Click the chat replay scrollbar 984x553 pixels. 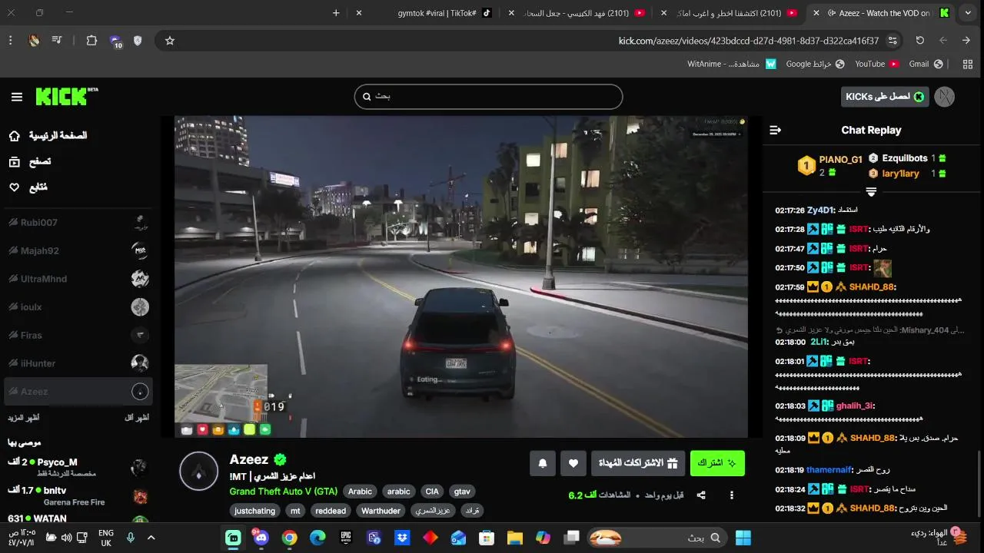(x=979, y=482)
